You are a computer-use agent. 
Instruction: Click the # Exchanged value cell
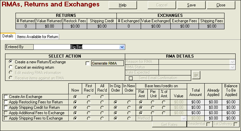tap(129, 26)
